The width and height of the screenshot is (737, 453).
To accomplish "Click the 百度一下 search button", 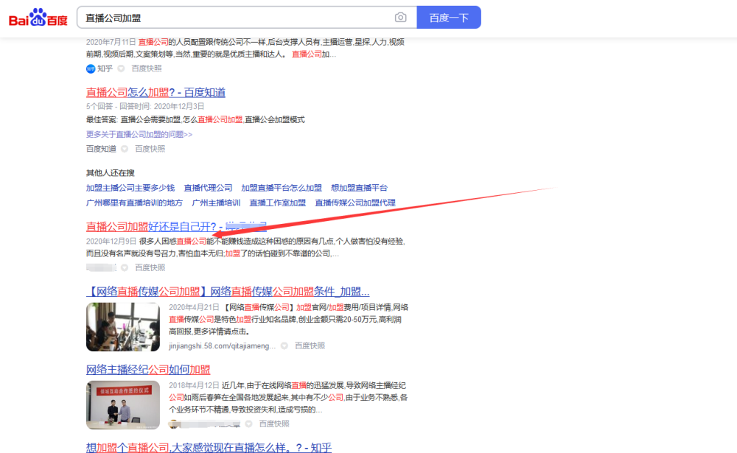I will click(x=449, y=18).
